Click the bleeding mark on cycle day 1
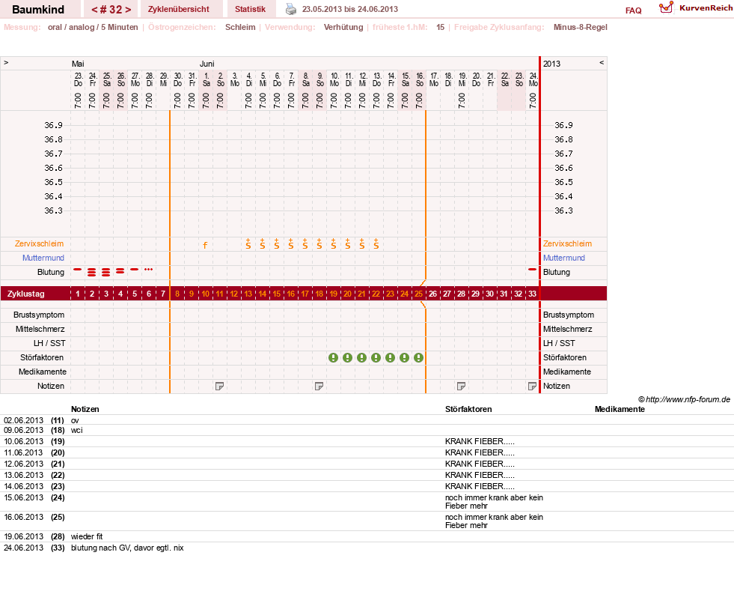Image resolution: width=734 pixels, height=609 pixels. tap(78, 270)
